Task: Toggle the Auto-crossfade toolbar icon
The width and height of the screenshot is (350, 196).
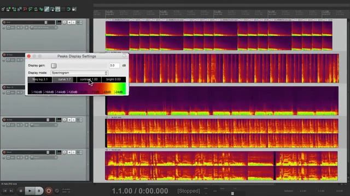Action: pyautogui.click(x=42, y=9)
